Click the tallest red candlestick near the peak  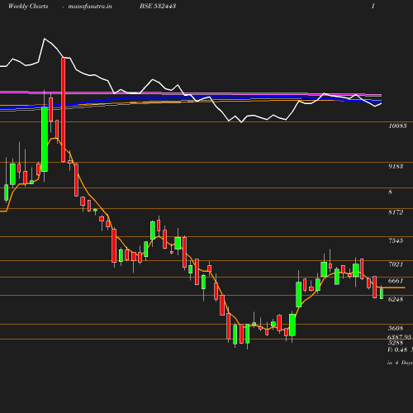pyautogui.click(x=64, y=110)
